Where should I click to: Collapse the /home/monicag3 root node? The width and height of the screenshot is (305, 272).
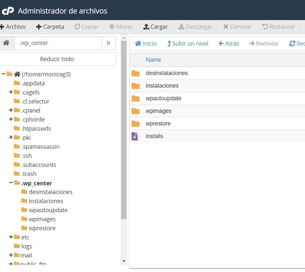pos(3,74)
